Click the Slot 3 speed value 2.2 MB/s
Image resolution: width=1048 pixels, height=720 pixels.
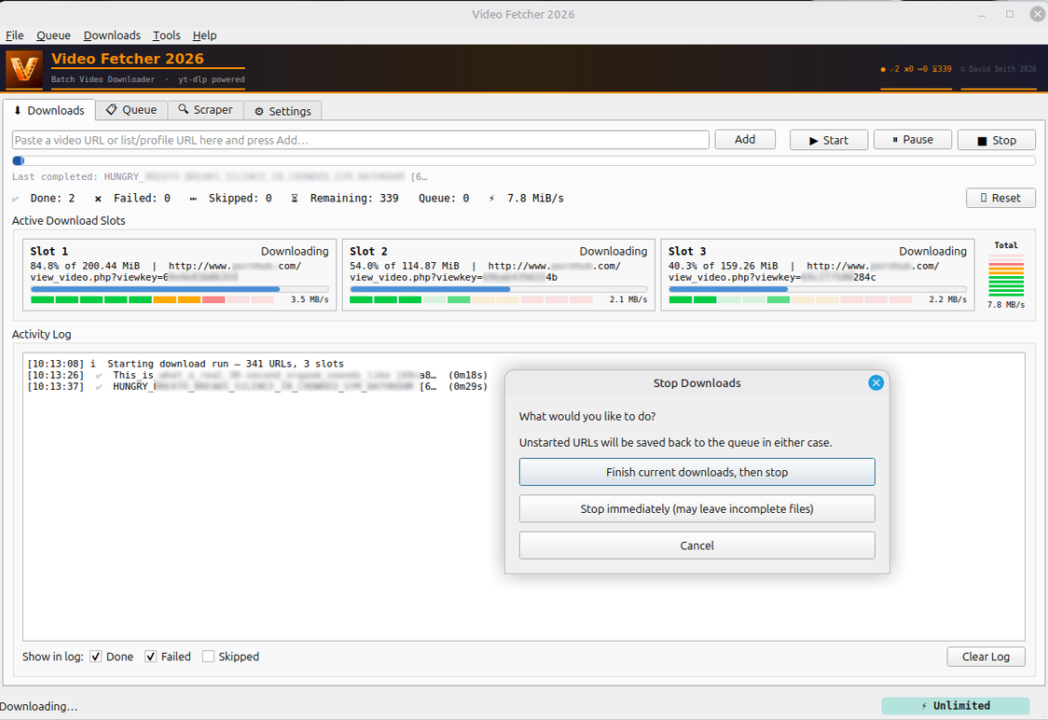[x=947, y=299]
